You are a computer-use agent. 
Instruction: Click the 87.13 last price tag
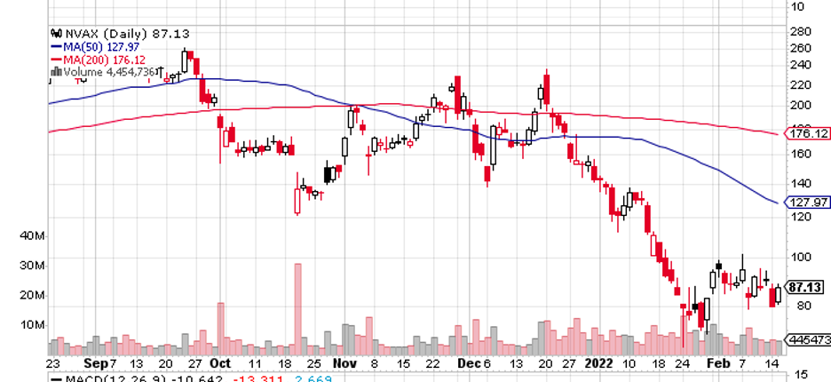tap(806, 288)
